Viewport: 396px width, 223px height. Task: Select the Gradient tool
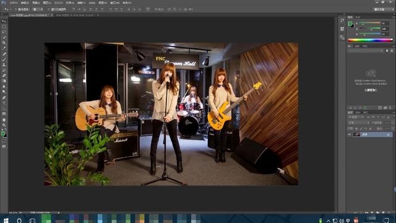click(4, 81)
